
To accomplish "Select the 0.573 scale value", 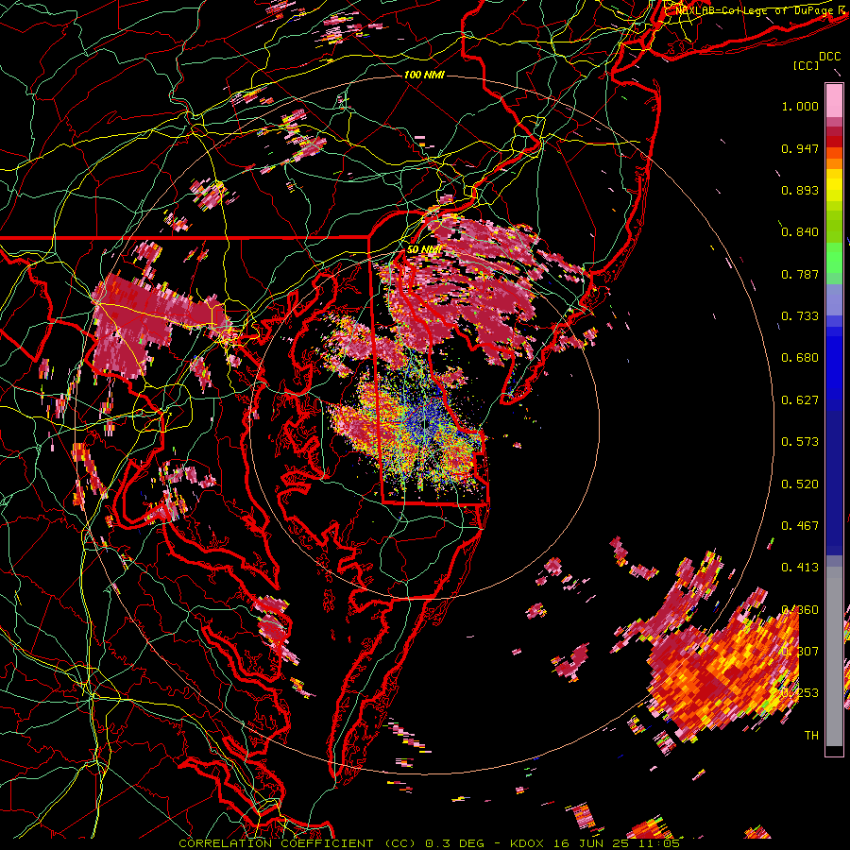I will click(800, 442).
